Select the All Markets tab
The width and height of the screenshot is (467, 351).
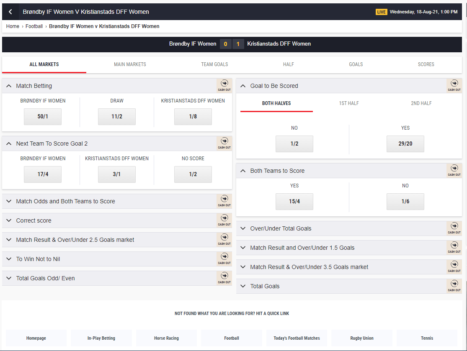point(44,64)
